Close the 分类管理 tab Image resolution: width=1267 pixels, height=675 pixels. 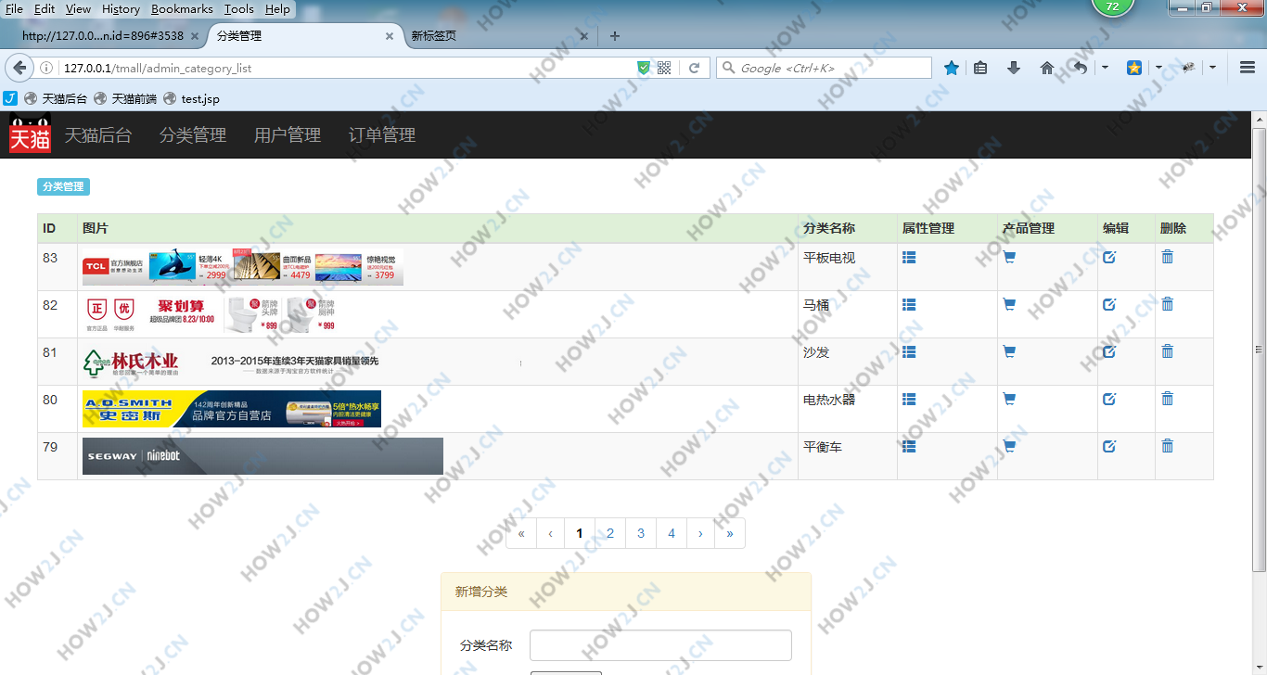390,36
